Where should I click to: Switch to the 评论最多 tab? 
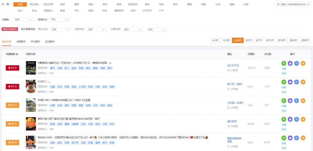pos(35,41)
